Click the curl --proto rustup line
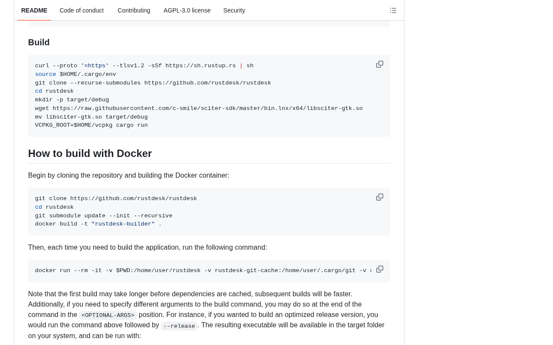 tap(144, 66)
